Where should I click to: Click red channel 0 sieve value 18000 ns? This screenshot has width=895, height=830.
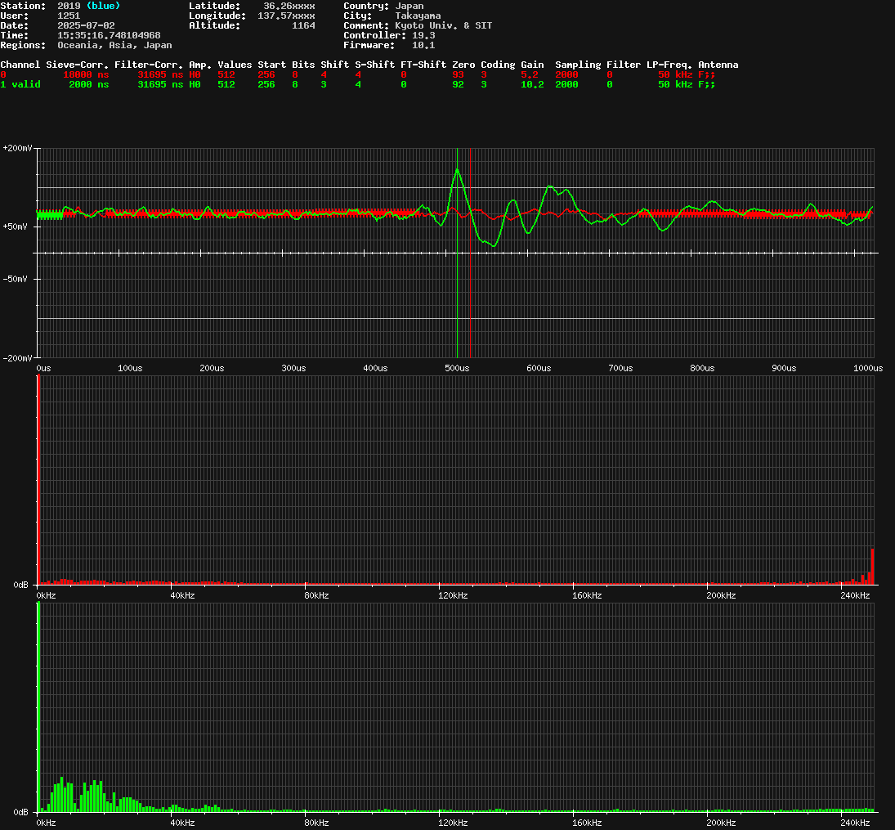(x=86, y=75)
